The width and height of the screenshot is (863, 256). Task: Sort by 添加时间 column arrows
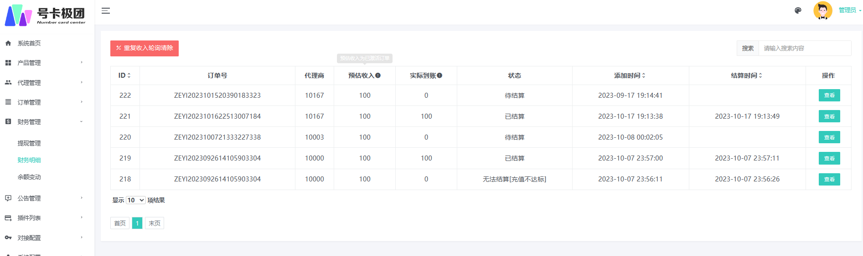click(644, 75)
